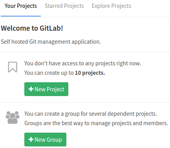Click the group of people icon
Image resolution: width=170 pixels, height=148 pixels.
(x=13, y=118)
